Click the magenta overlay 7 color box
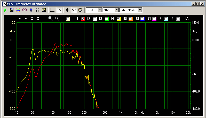 pyautogui.click(x=154, y=19)
